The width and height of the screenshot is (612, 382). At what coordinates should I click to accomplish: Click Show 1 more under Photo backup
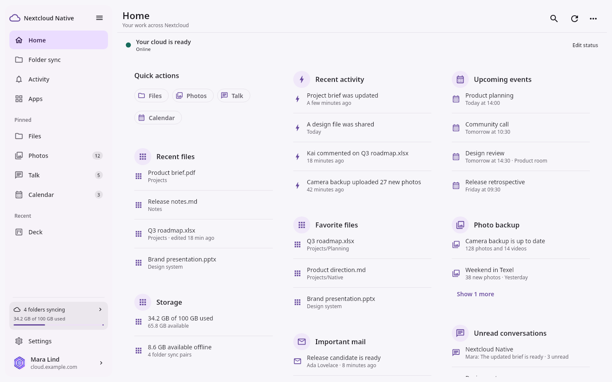tap(475, 294)
